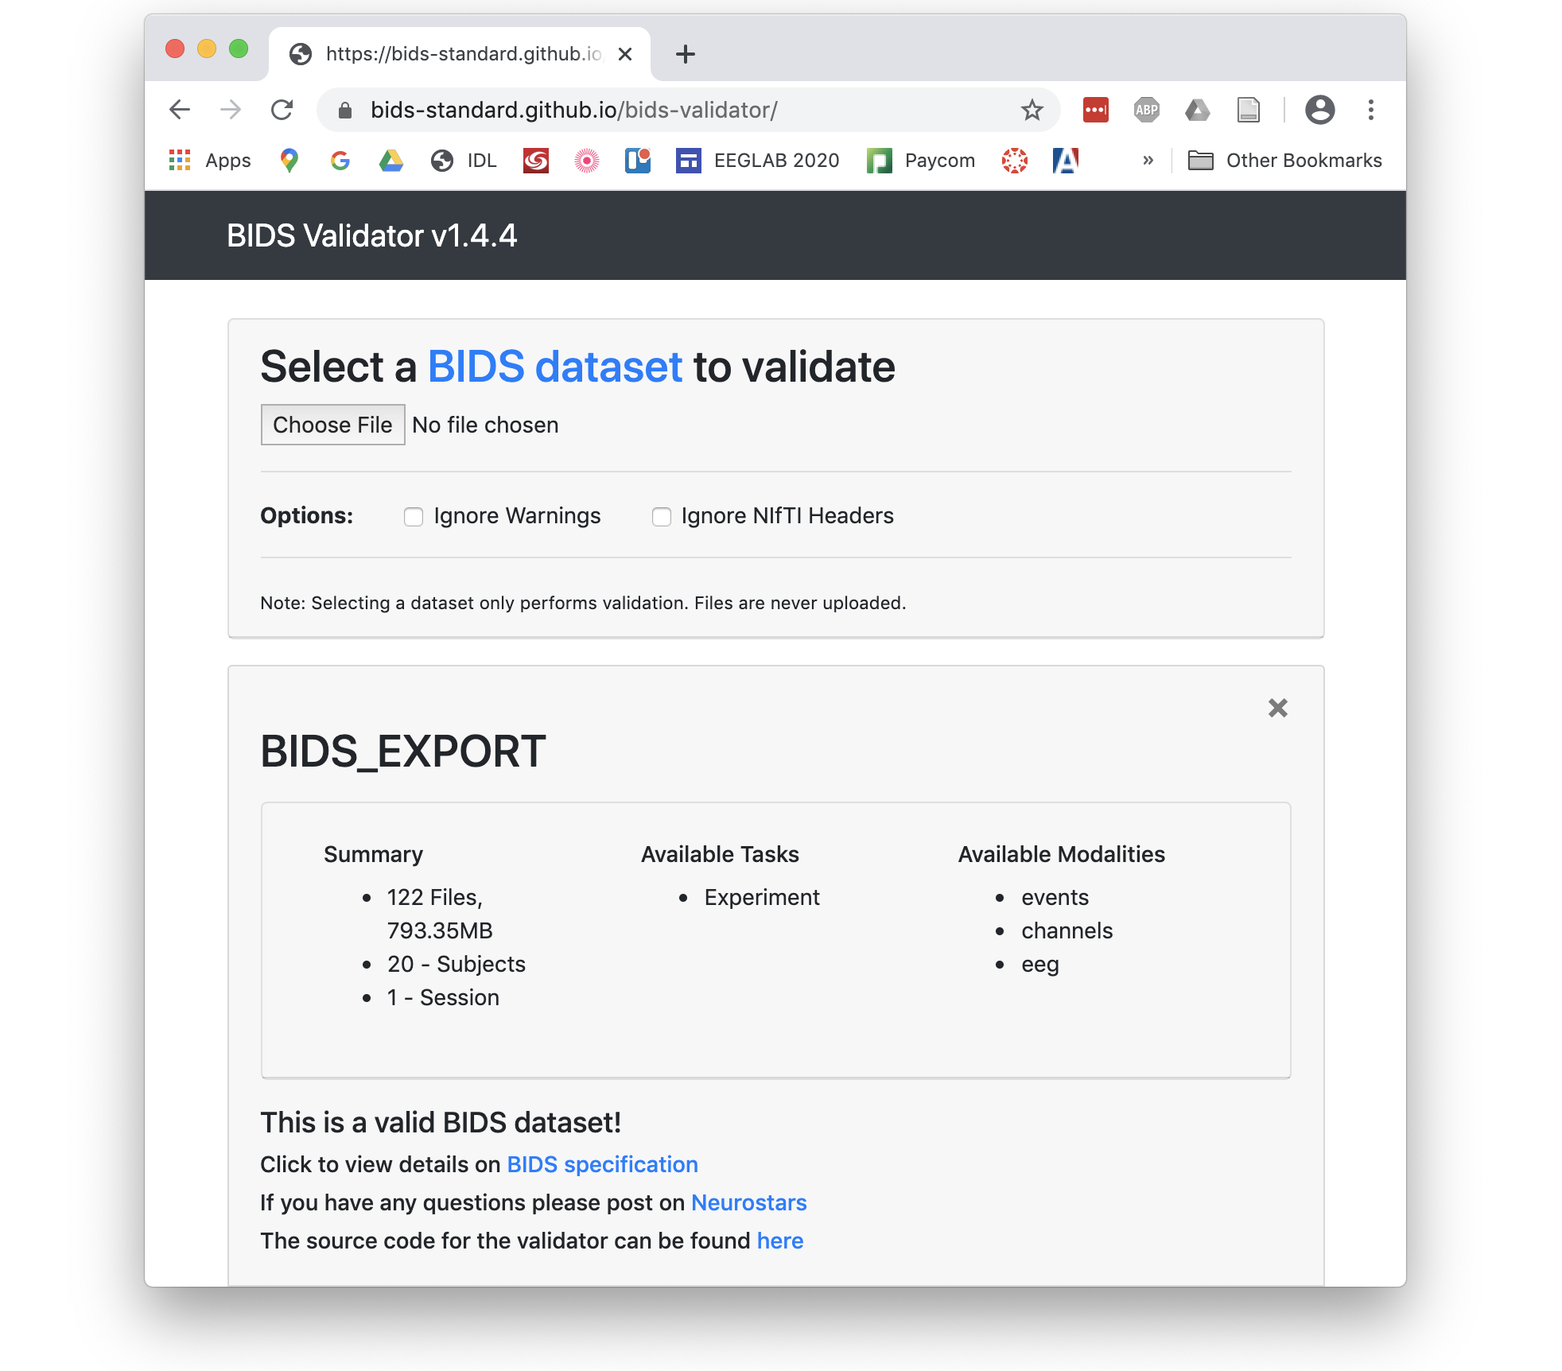Reload the page with the refresh icon

coord(282,110)
